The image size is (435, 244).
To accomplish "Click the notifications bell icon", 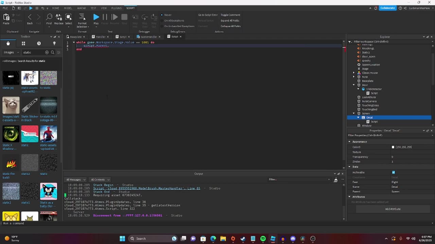I will click(376, 8).
